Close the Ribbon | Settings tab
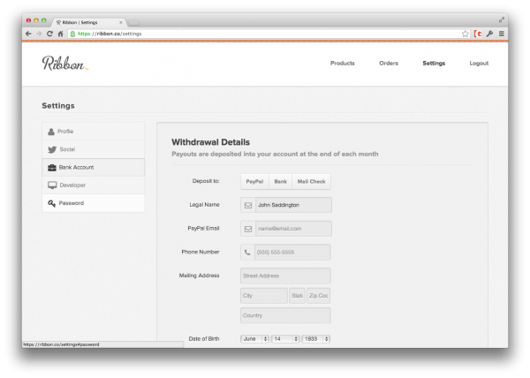This screenshot has width=530, height=378. (121, 22)
